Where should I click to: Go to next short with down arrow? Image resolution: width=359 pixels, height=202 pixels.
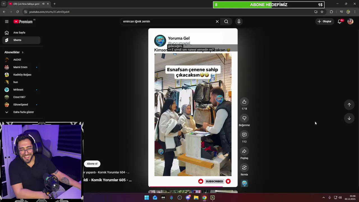(349, 118)
